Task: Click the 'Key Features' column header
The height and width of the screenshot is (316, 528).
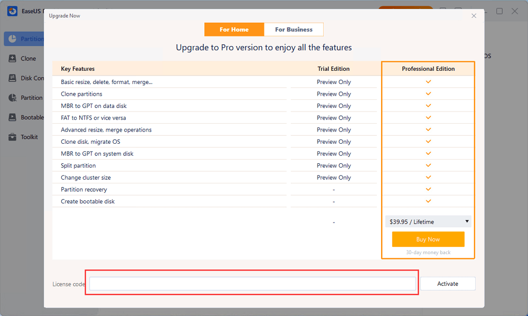Action: (78, 69)
